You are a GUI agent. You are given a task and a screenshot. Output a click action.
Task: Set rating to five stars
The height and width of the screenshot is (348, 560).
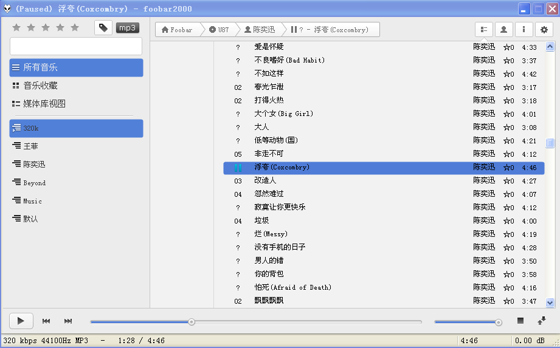point(75,27)
